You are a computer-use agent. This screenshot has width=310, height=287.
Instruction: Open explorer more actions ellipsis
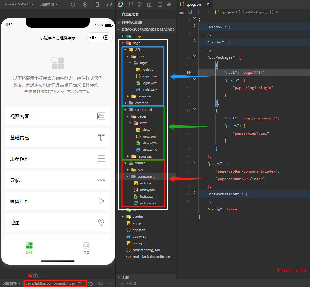tap(168, 14)
